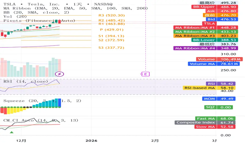Click the 最低价 383.76 price label

218,44
